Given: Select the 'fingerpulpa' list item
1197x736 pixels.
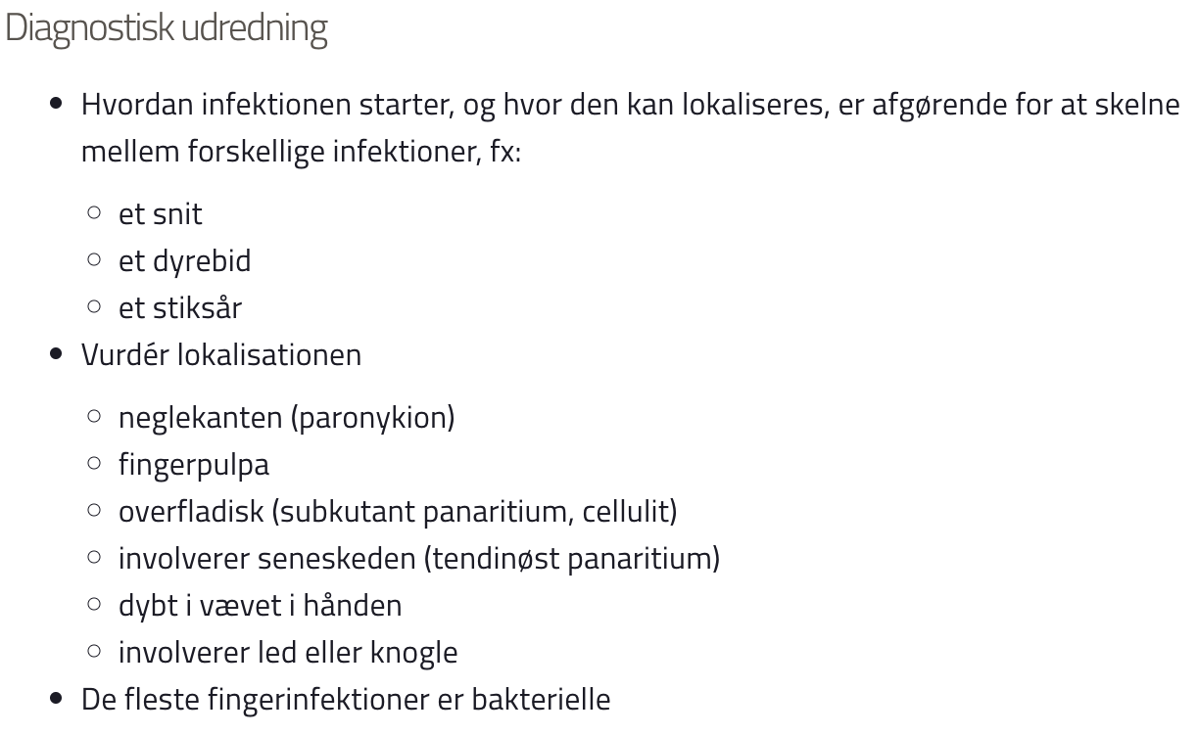Looking at the screenshot, I should [194, 465].
